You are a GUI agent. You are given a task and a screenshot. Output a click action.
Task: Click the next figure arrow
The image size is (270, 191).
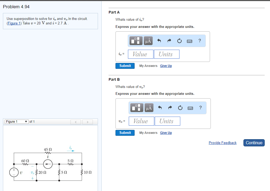87,122
